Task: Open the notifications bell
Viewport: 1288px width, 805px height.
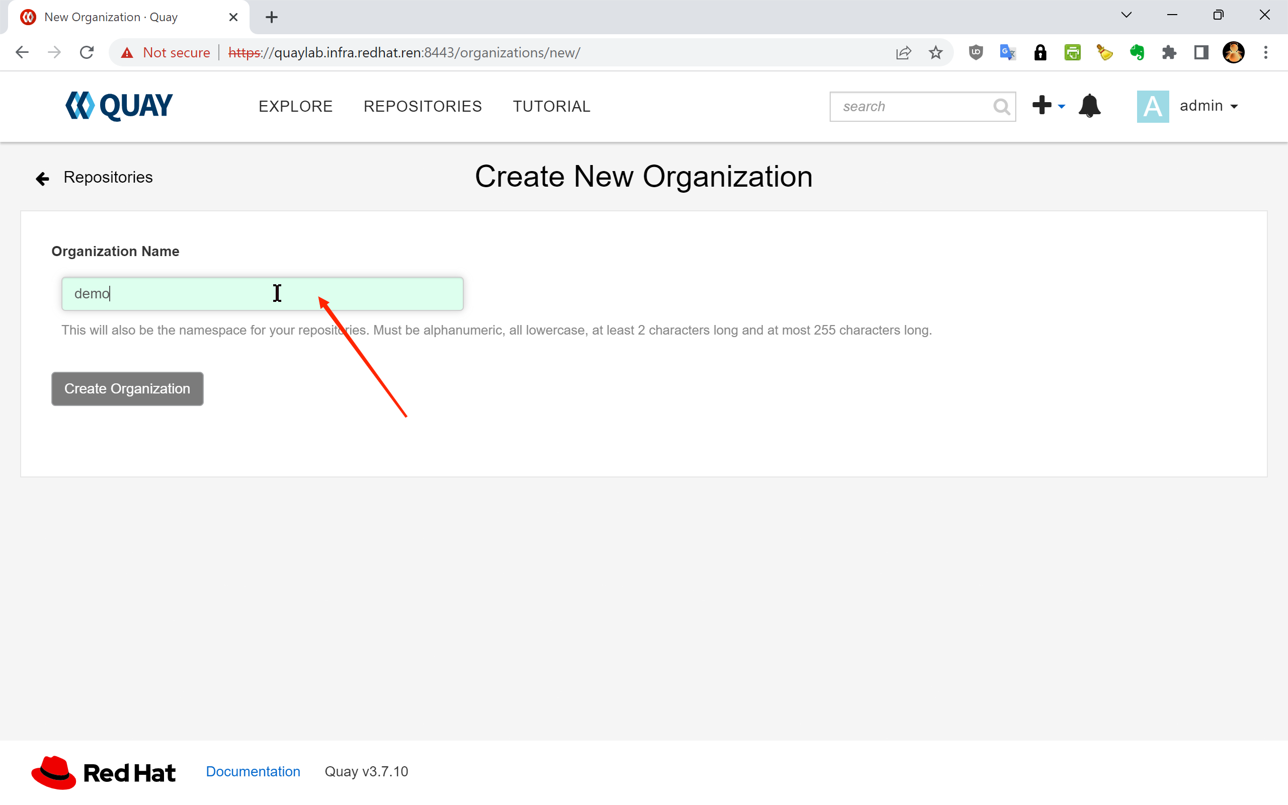Action: pos(1089,106)
